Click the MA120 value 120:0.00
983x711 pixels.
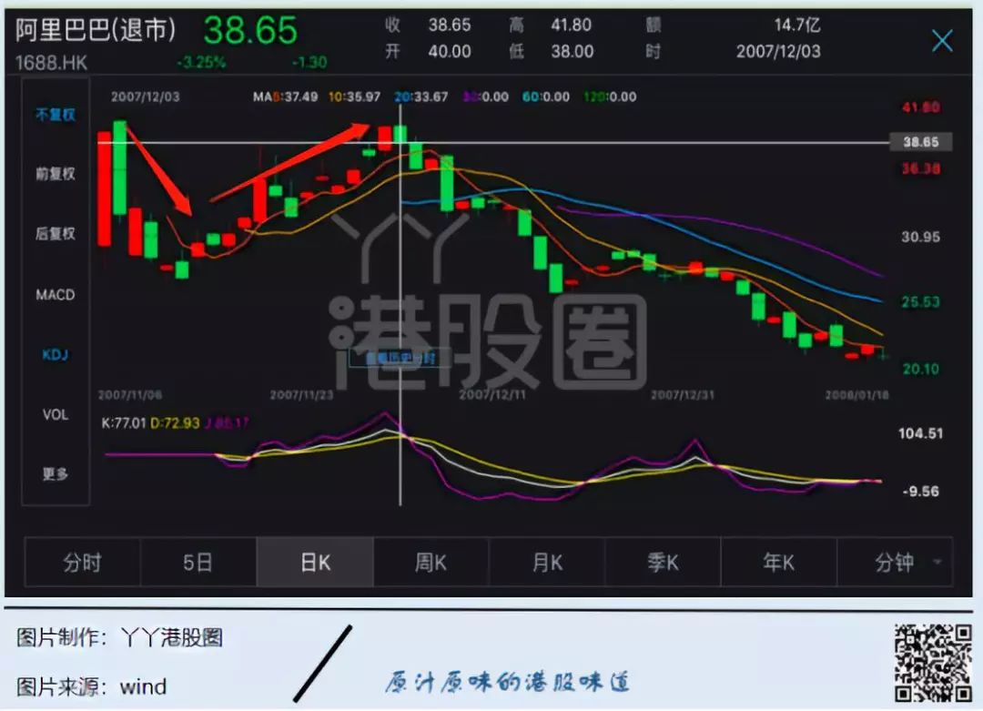click(x=610, y=97)
